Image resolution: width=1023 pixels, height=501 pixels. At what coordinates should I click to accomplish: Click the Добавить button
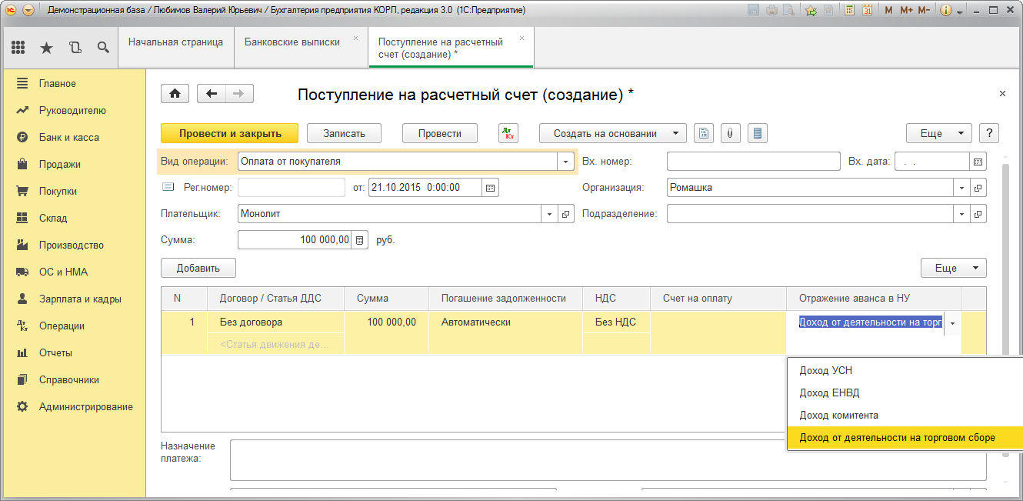(x=198, y=268)
